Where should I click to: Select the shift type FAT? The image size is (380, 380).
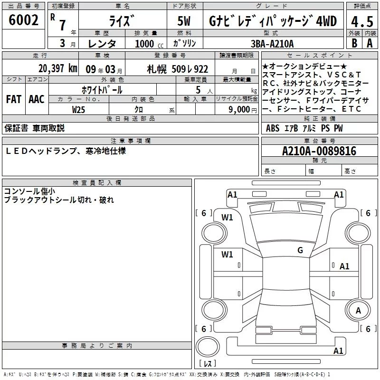(14, 99)
